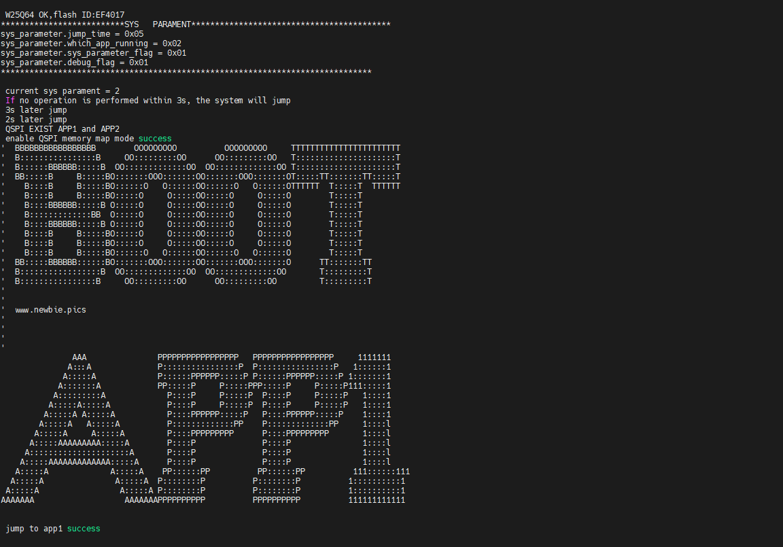783x547 pixels.
Task: Click 'the system will jump' text
Action: (x=243, y=101)
